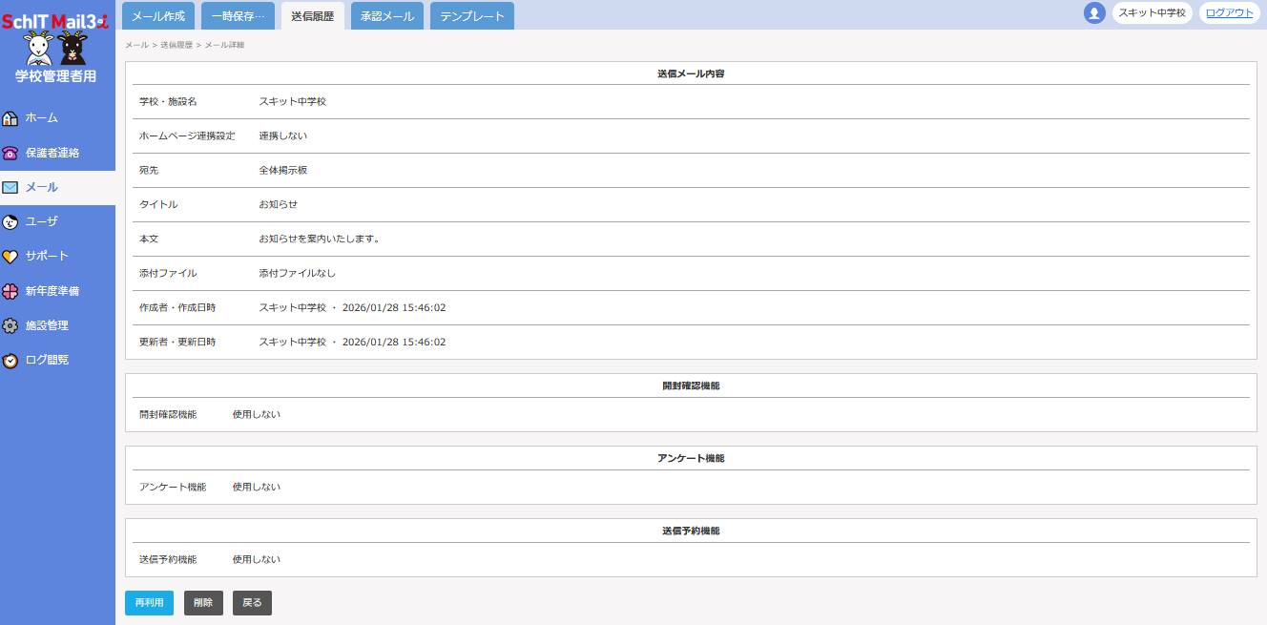Click the face icon for ユーザ
Viewport: 1267px width, 625px height.
tap(10, 222)
